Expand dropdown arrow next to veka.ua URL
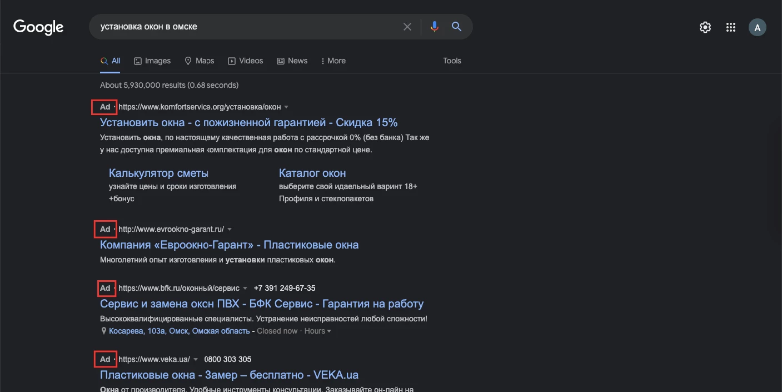Viewport: 782px width, 392px height. coord(196,359)
